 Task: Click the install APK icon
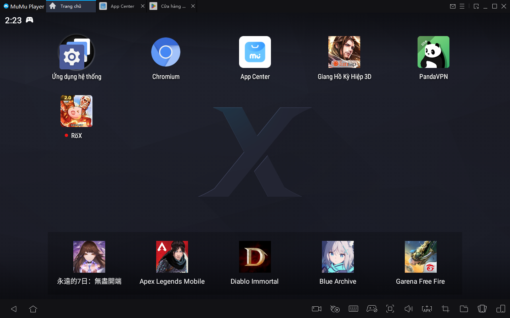427,309
